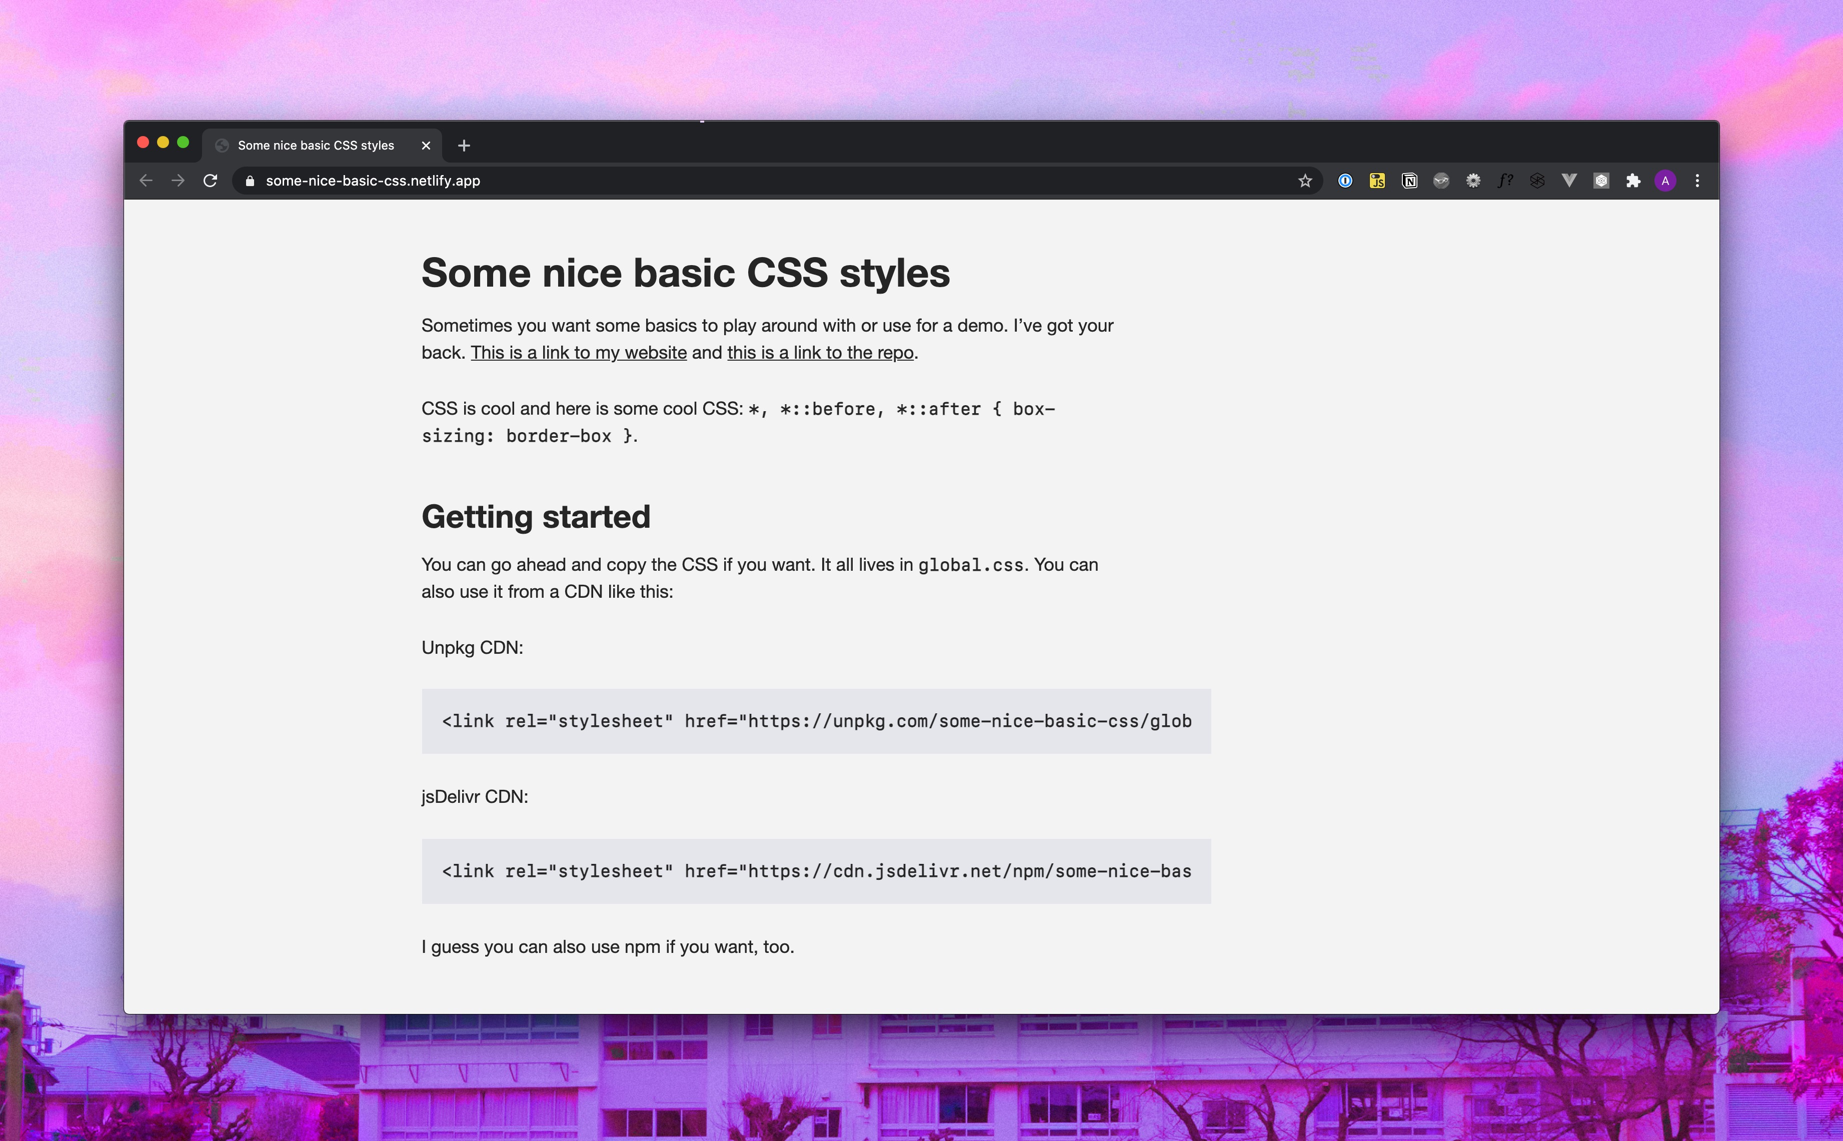The height and width of the screenshot is (1141, 1843).
Task: Open the 1Password extension
Action: [x=1346, y=181]
